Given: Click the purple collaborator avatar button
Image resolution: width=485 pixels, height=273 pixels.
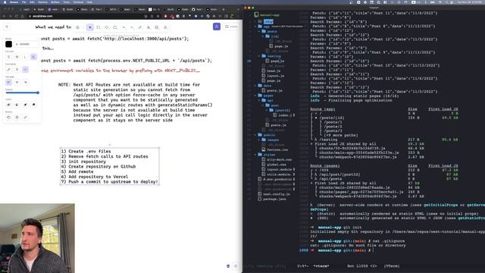Looking at the screenshot, I should click(217, 27).
